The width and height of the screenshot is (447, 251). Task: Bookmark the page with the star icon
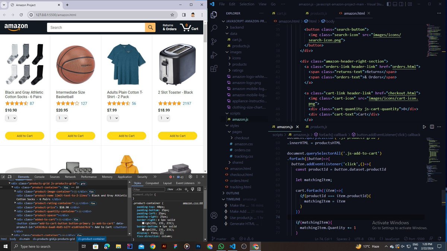[x=172, y=15]
